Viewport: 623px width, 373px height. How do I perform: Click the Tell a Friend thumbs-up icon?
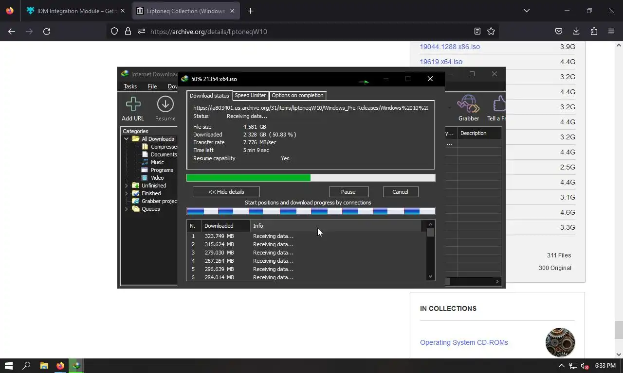pyautogui.click(x=499, y=104)
